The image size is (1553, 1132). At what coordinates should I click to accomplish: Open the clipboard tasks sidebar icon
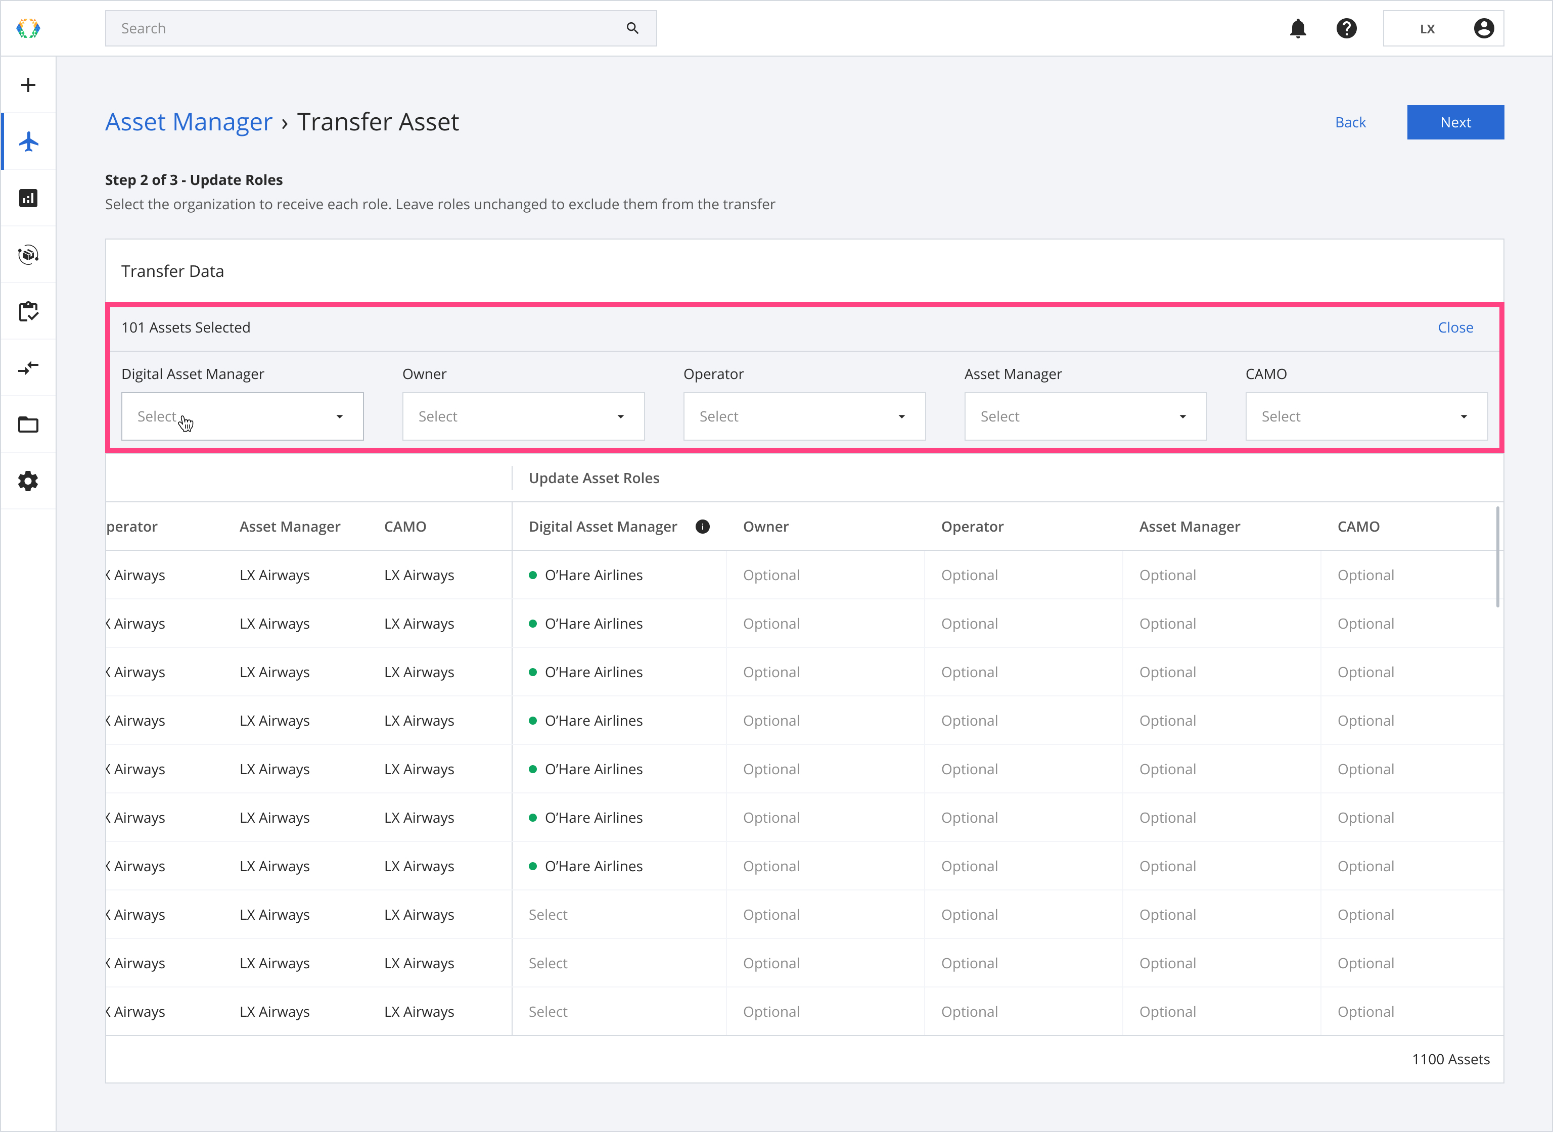click(28, 311)
